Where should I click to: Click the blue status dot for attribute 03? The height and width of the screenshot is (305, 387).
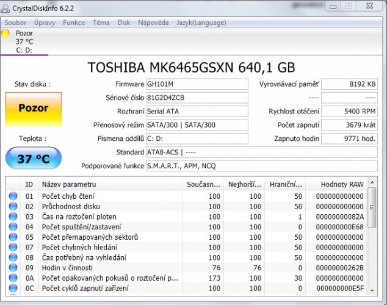13,217
